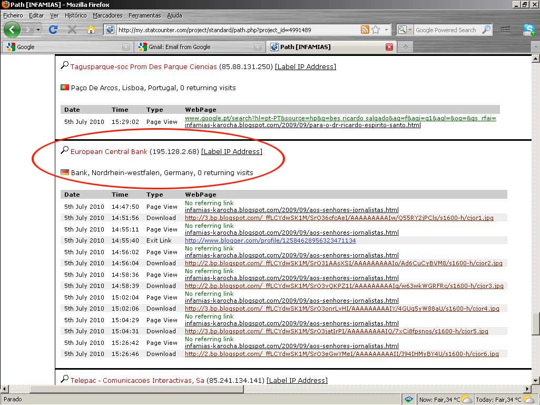The image size is (540, 405).
Task: Open Telepac - Comunicacoes Interactivas, Sa link
Action: (x=138, y=381)
